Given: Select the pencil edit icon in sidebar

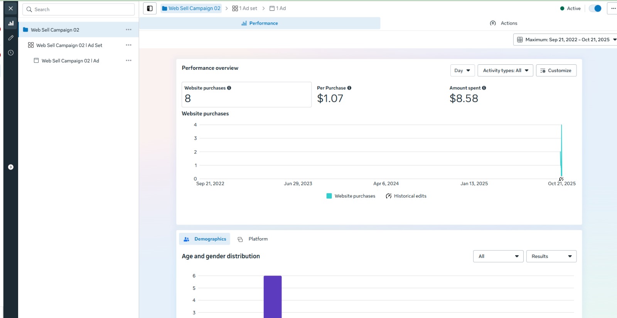Looking at the screenshot, I should tap(11, 38).
